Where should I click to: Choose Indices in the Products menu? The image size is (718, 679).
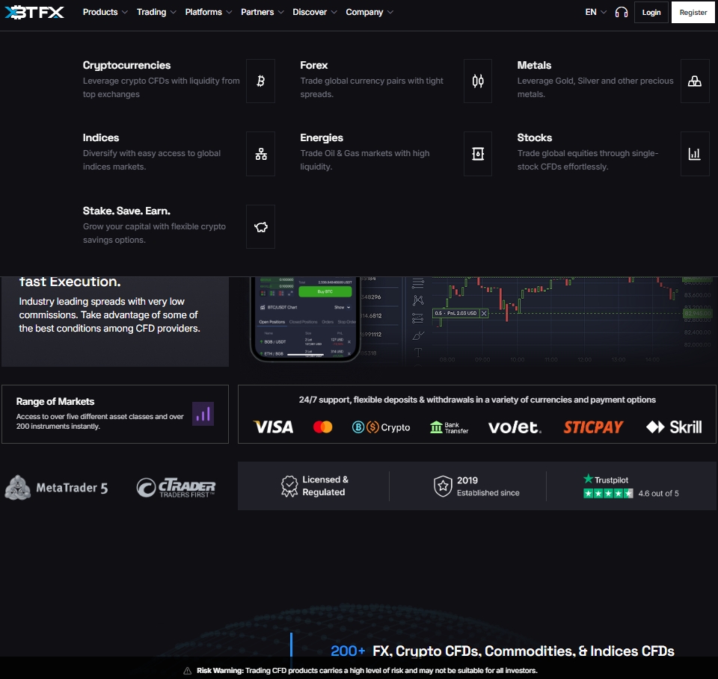[x=179, y=154]
